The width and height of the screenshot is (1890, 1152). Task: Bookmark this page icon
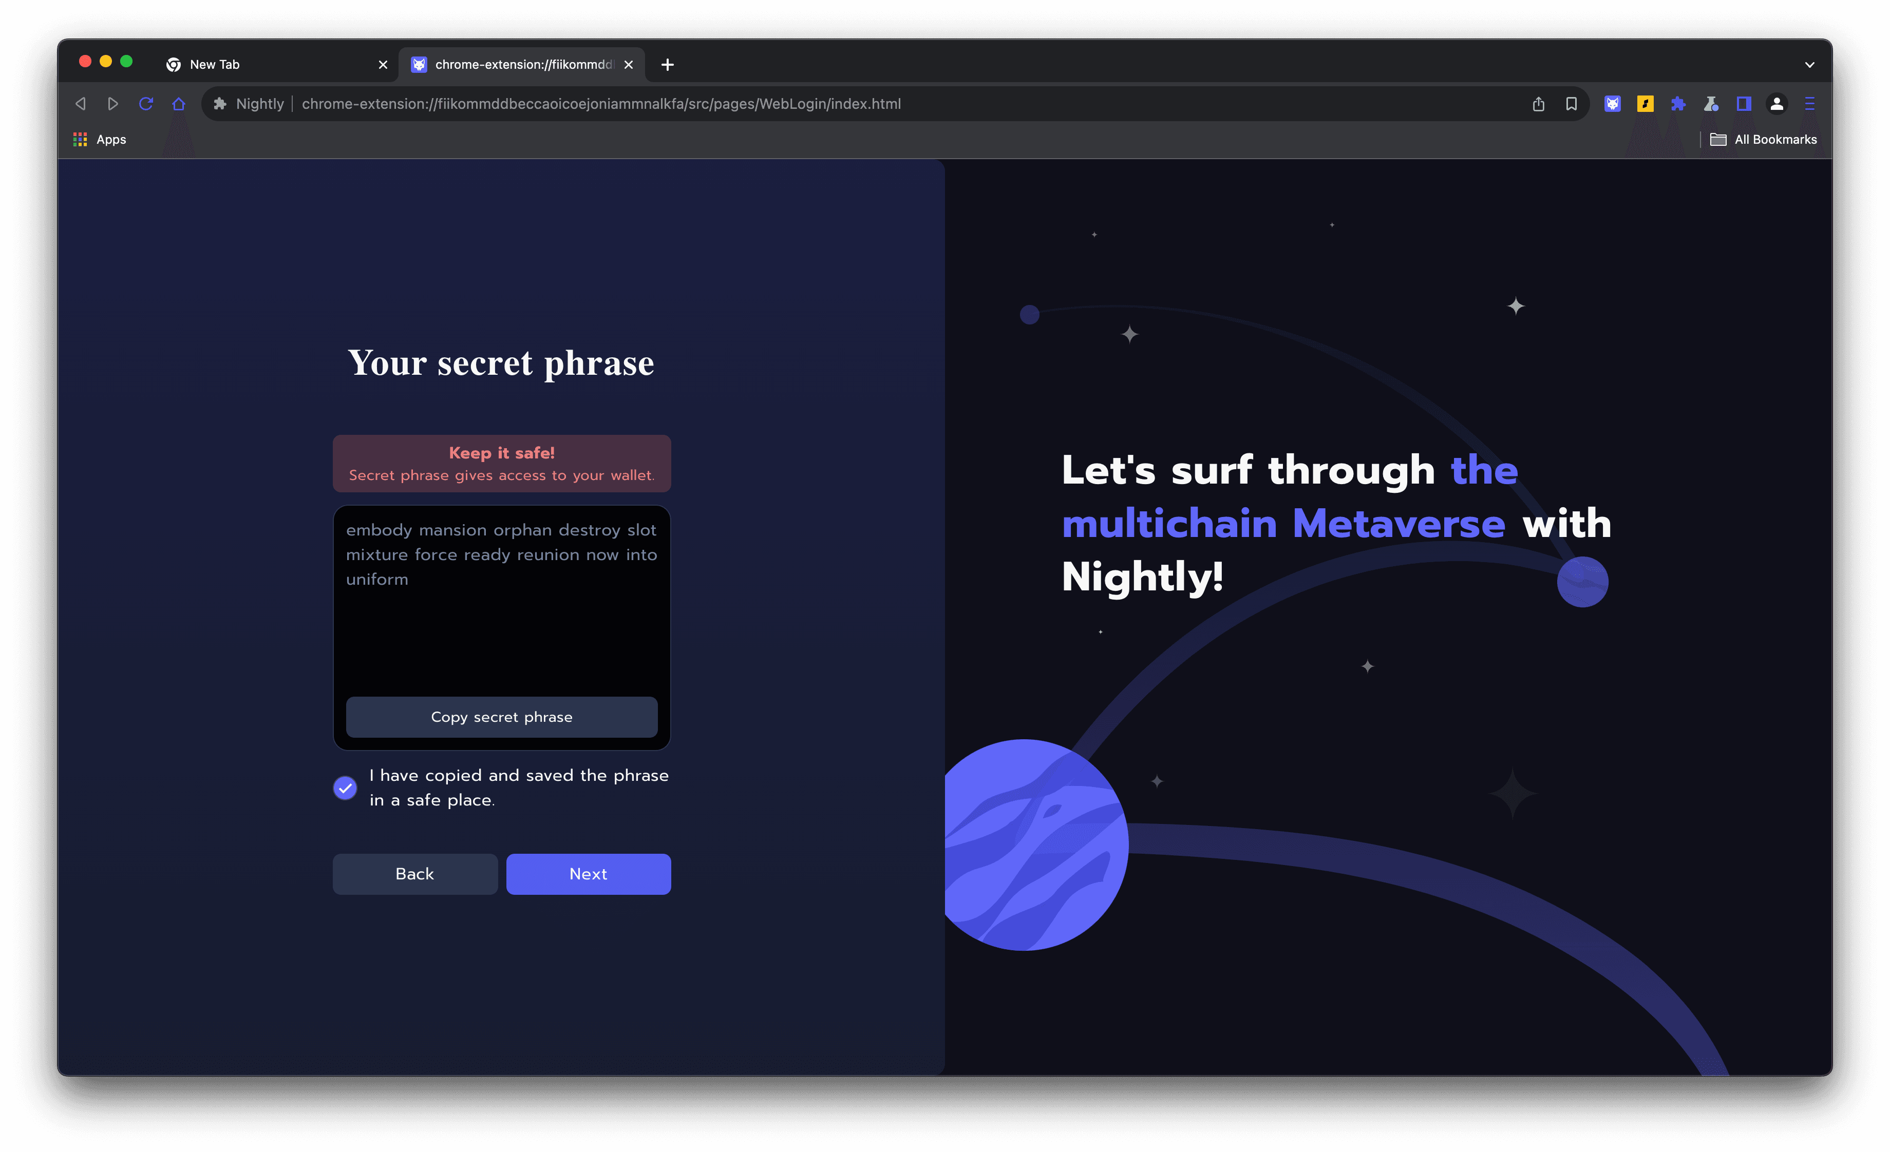[1571, 104]
